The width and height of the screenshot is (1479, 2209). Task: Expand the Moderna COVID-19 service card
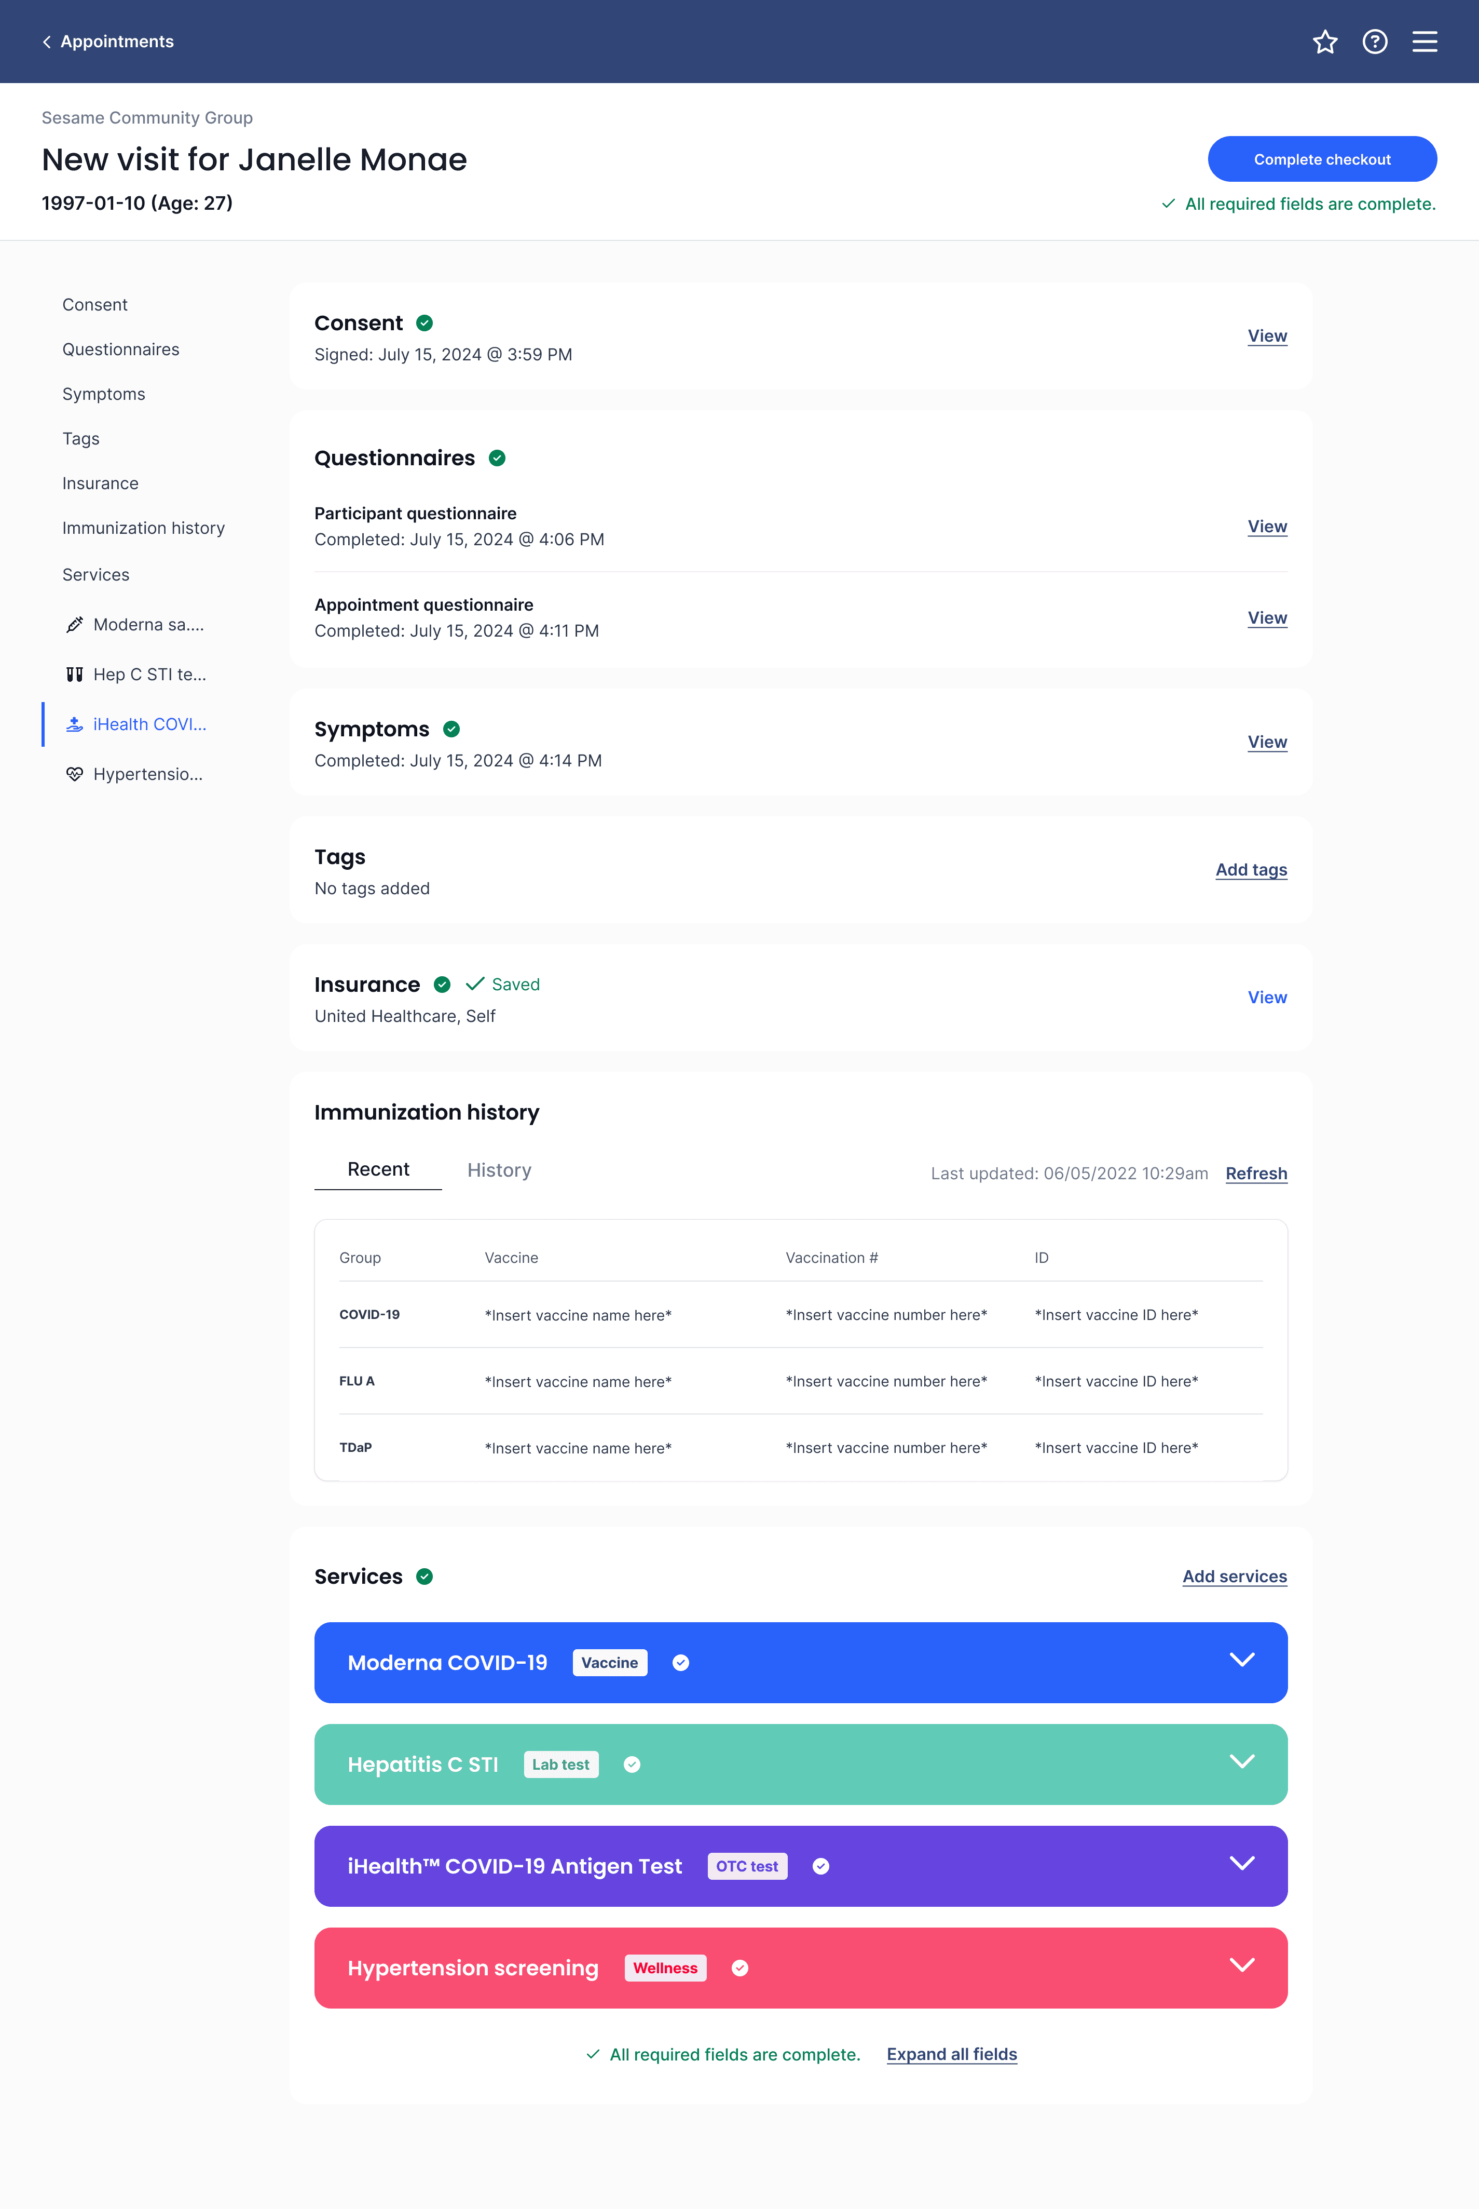(x=1241, y=1660)
